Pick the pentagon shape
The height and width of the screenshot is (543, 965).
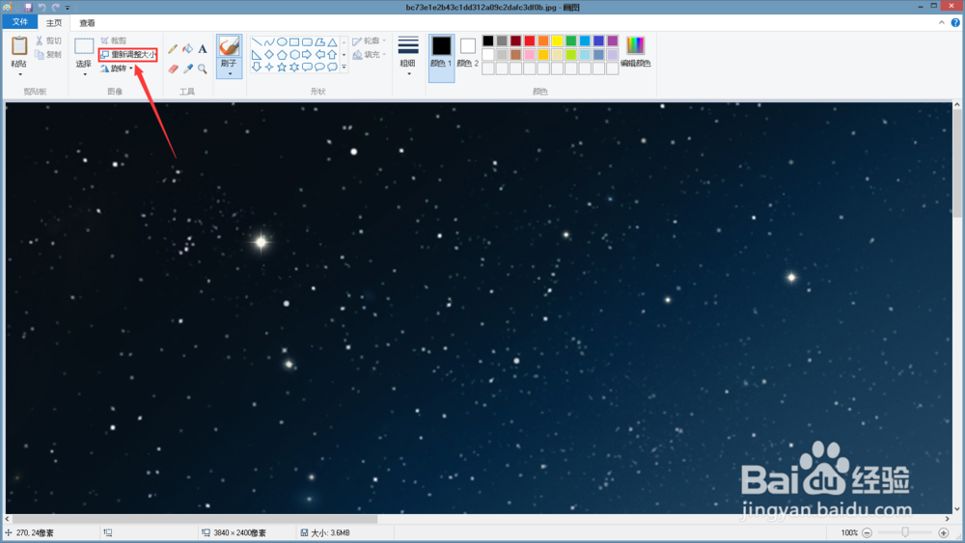tap(282, 55)
